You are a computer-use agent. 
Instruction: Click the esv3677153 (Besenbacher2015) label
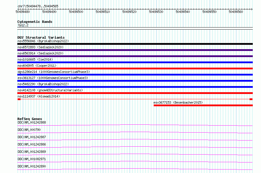pyautogui.click(x=178, y=102)
